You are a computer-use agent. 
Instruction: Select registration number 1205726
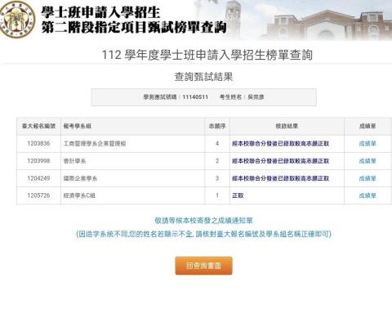pyautogui.click(x=38, y=195)
